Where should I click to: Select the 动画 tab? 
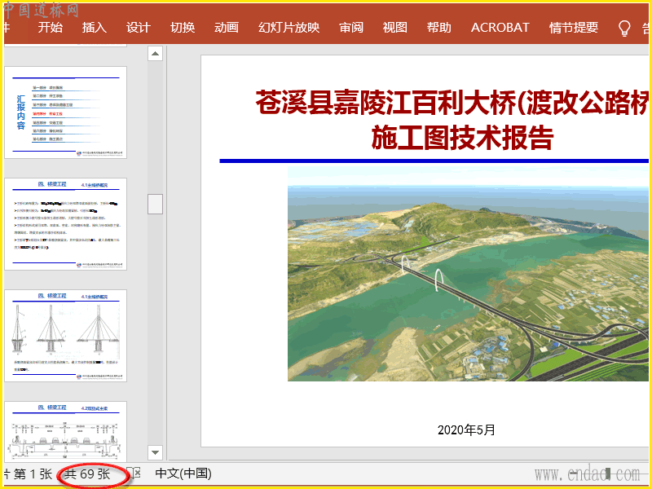(227, 28)
